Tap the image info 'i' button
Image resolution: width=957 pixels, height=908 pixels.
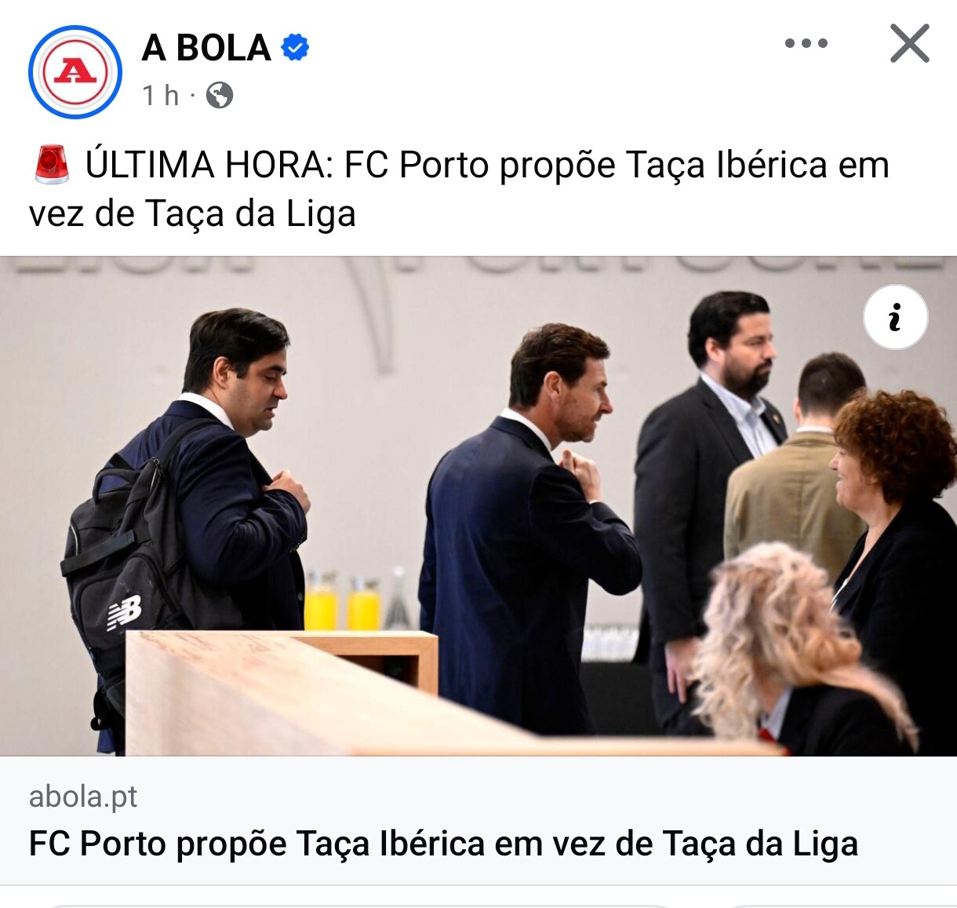(895, 317)
